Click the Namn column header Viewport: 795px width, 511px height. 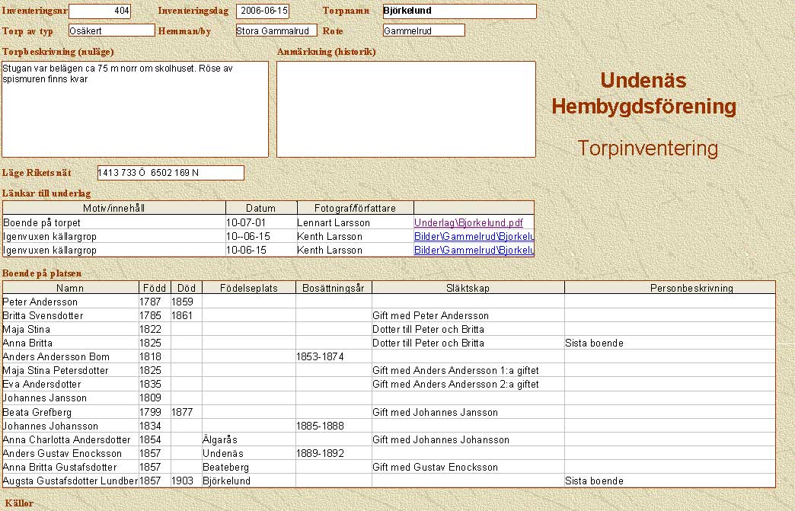point(70,289)
